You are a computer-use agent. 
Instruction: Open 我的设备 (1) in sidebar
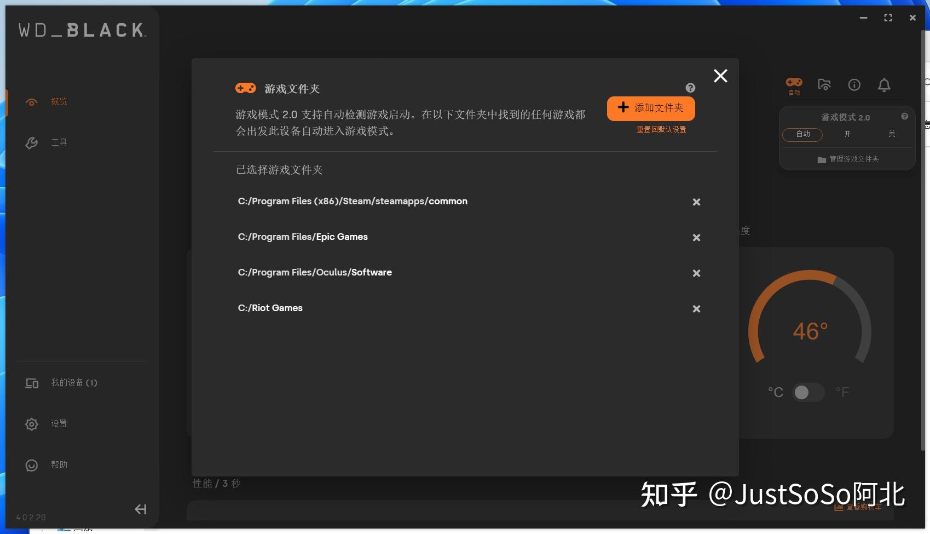pyautogui.click(x=74, y=383)
